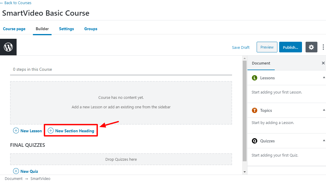Screen dimensions: 326x182
Task: Go back via Back to Courses link
Action: (x=16, y=3)
